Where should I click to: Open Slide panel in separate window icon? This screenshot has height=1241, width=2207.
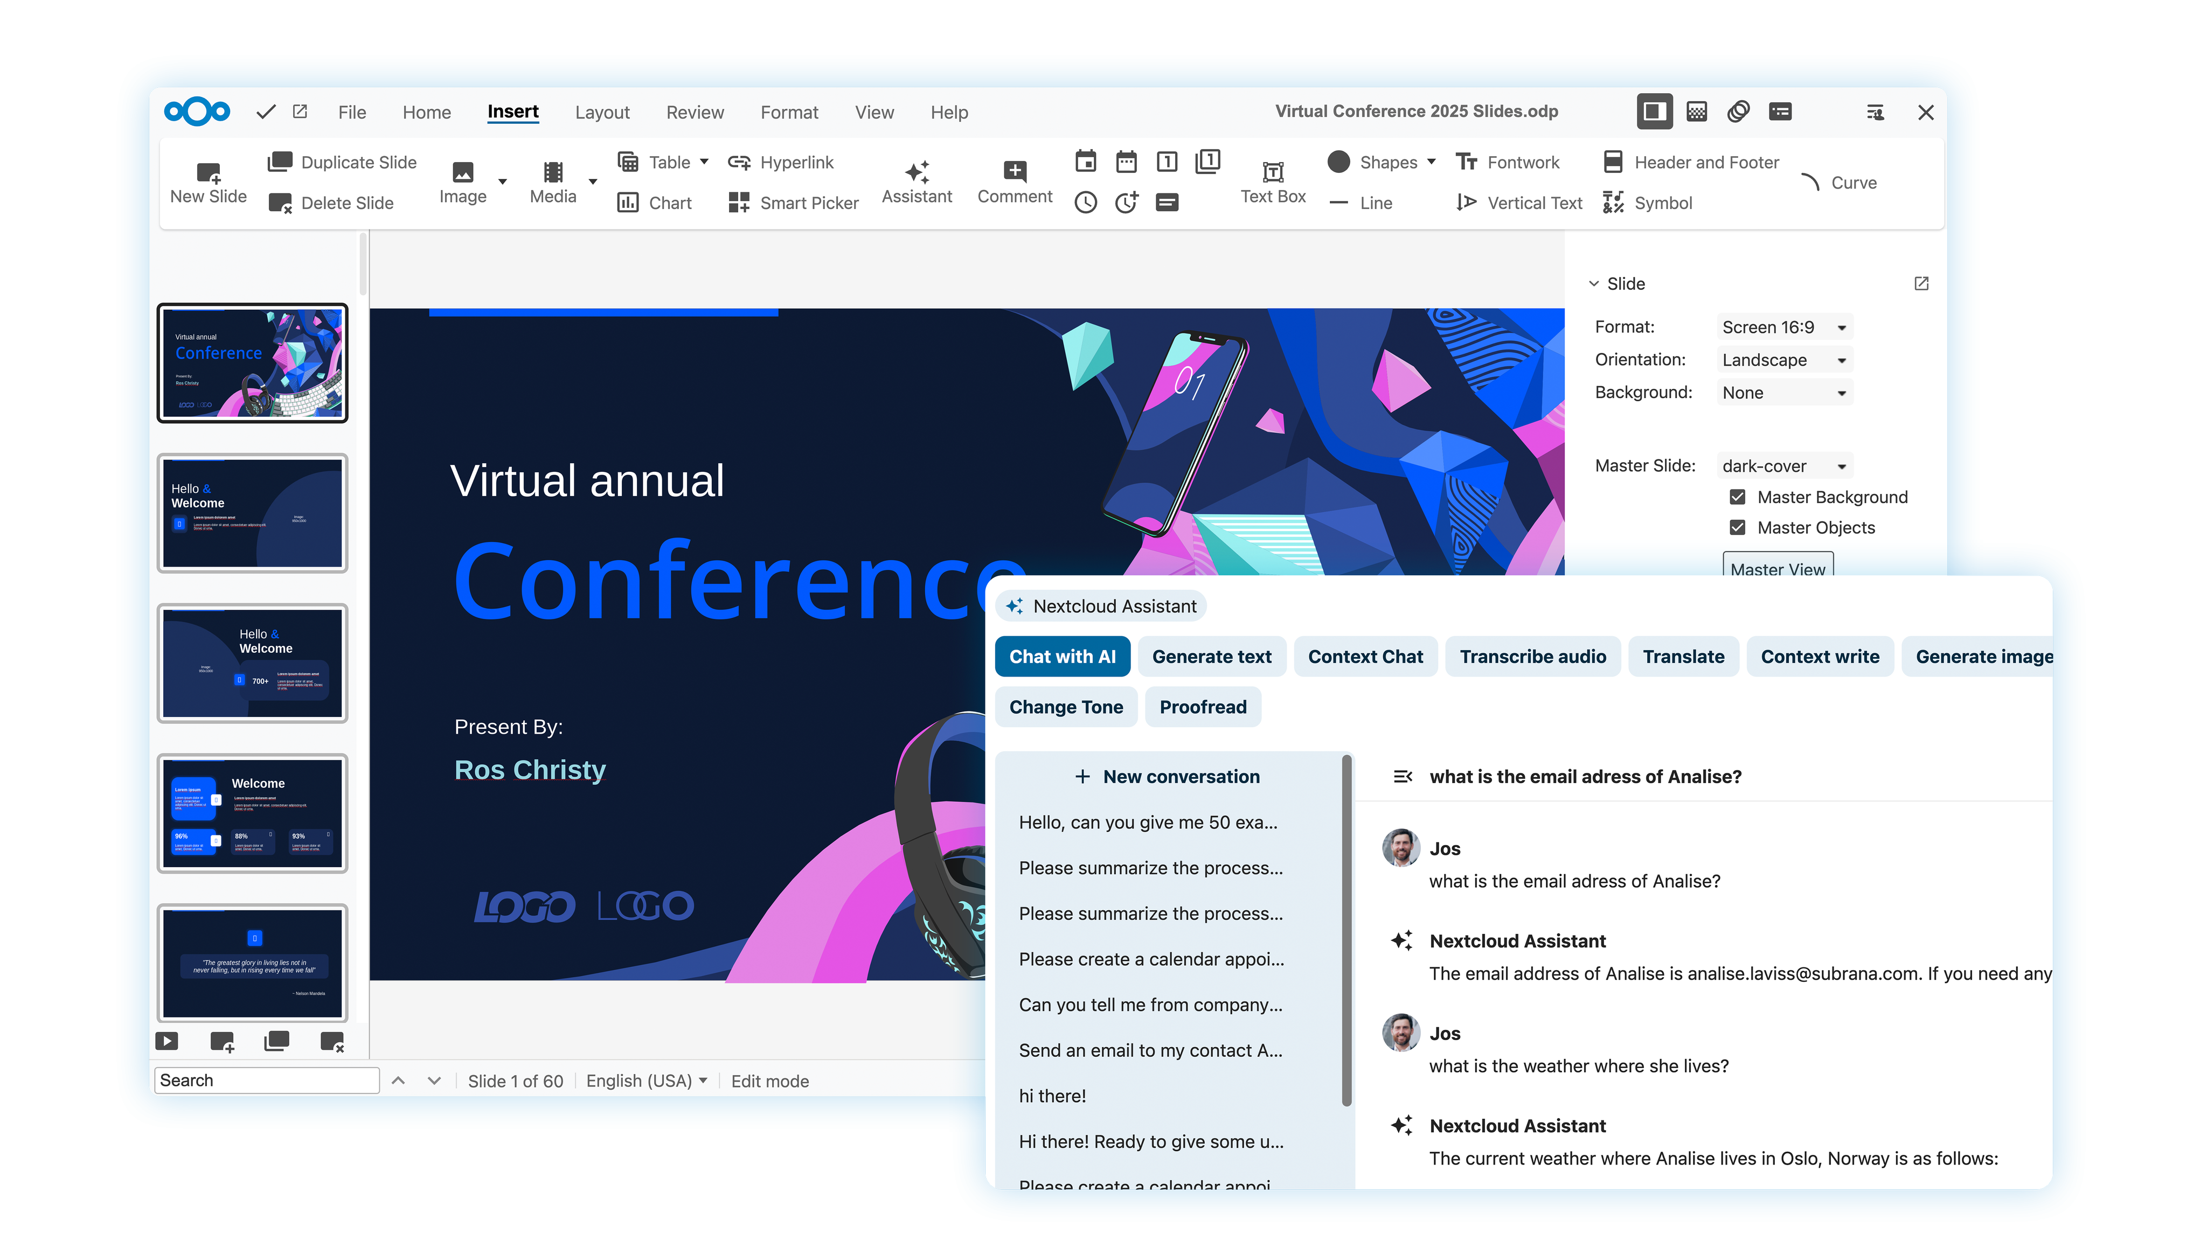[1922, 283]
